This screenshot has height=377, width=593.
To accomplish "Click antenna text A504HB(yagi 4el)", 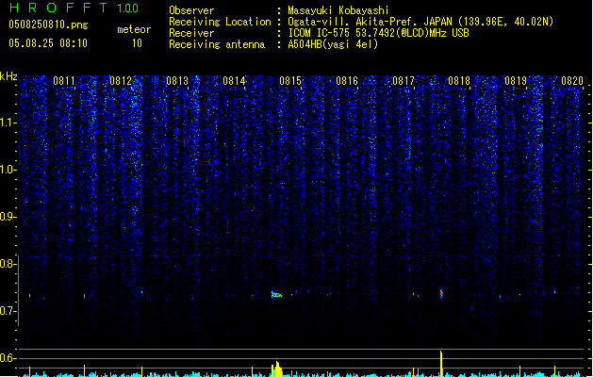I will pyautogui.click(x=333, y=44).
